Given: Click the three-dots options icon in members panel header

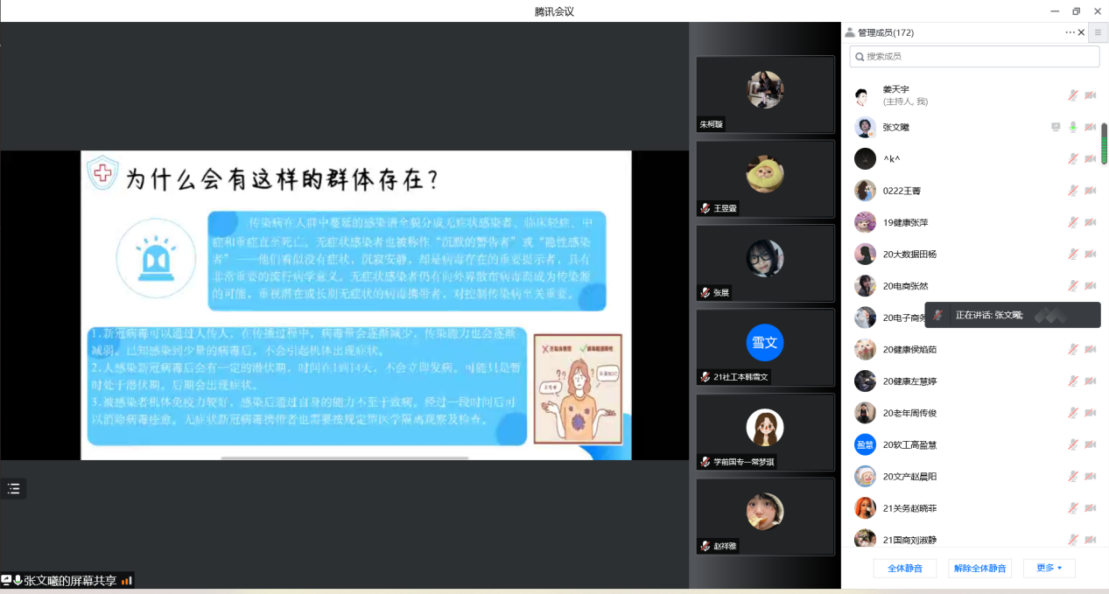Looking at the screenshot, I should pos(1070,32).
